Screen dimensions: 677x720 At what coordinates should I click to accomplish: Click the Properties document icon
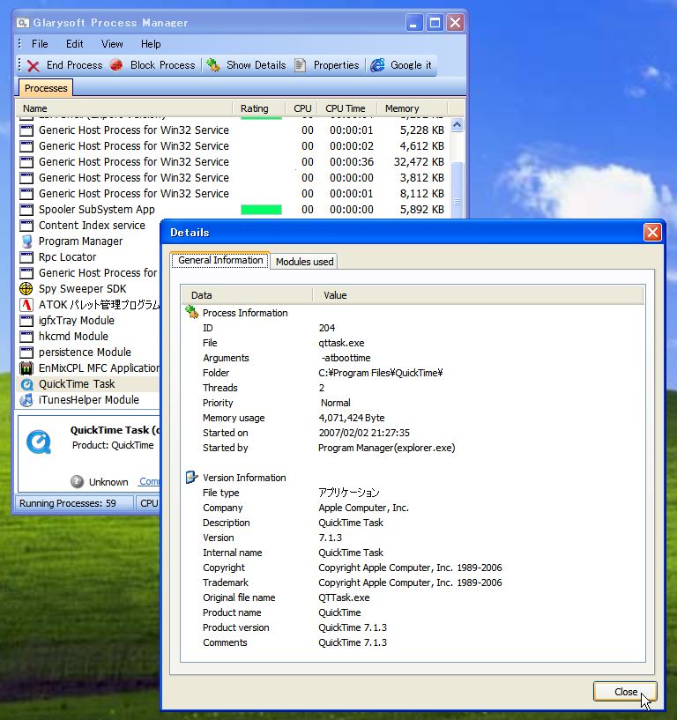point(300,65)
